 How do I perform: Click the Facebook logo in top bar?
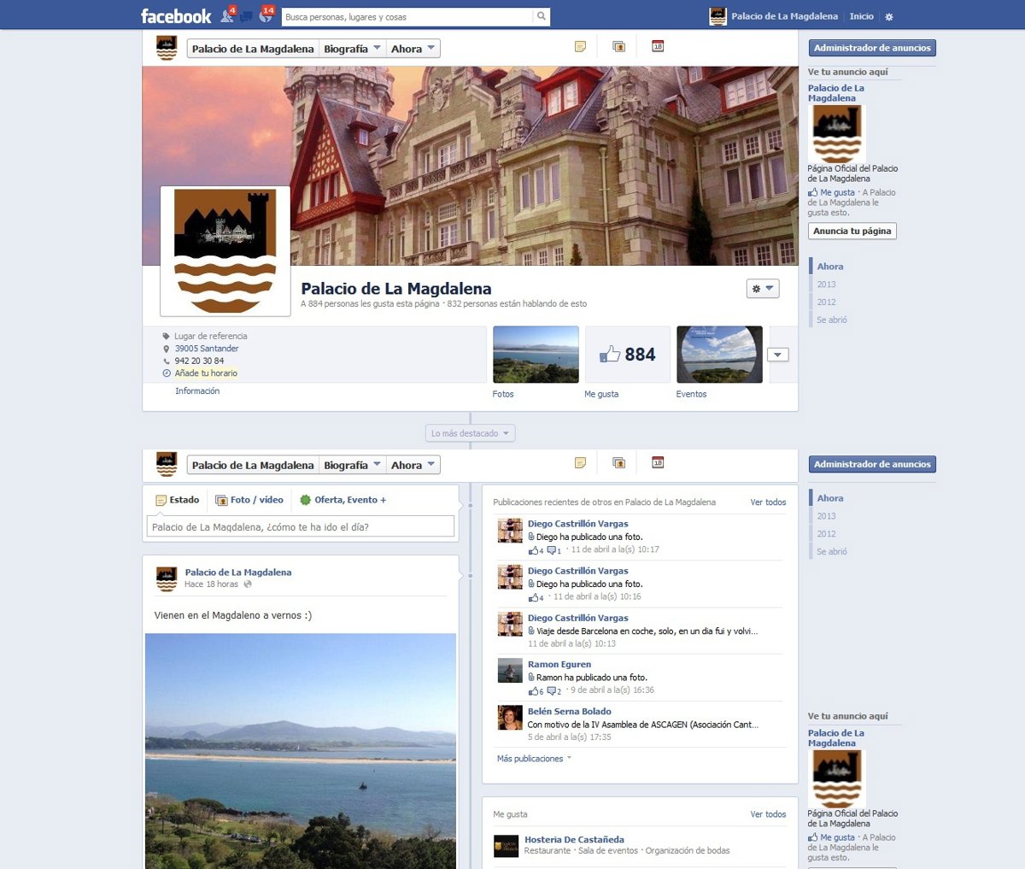pos(175,16)
